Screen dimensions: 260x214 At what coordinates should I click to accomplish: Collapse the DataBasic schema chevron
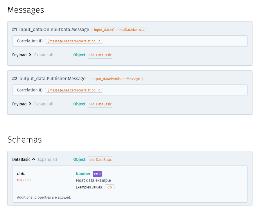point(34,159)
